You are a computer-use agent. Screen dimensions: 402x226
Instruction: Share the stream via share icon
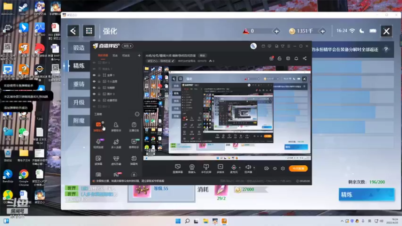pos(305,58)
